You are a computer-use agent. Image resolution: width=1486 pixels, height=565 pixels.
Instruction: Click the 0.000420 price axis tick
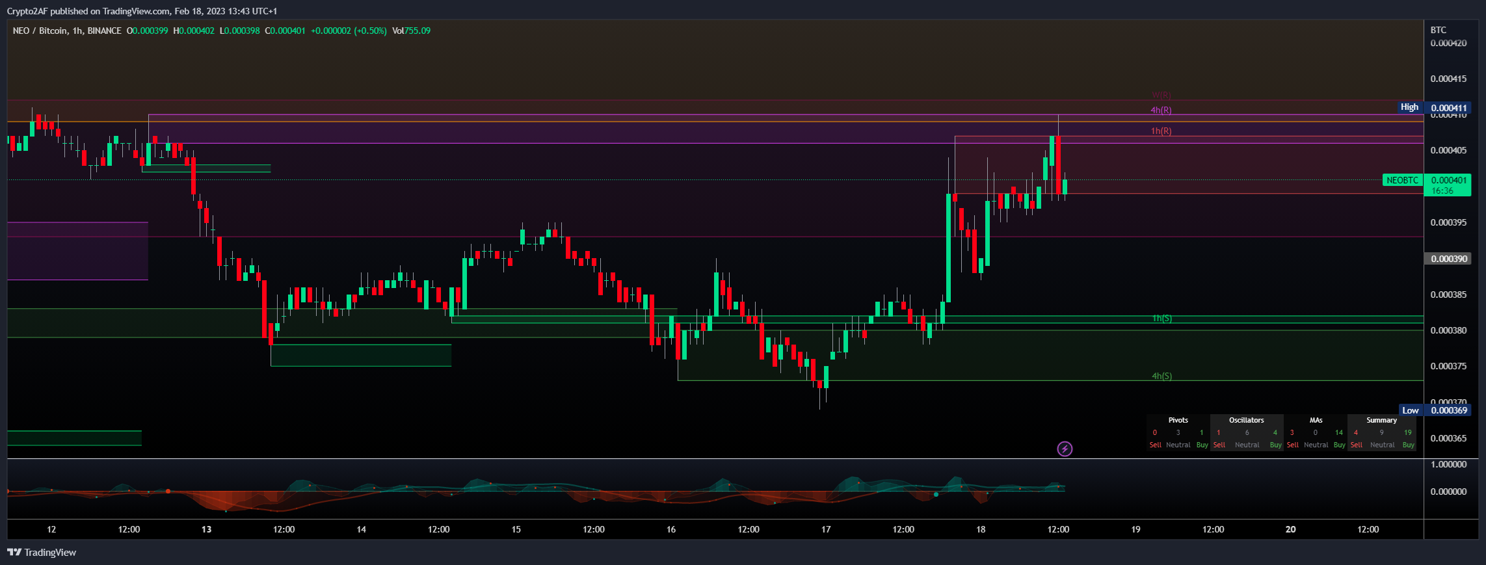tap(1448, 44)
